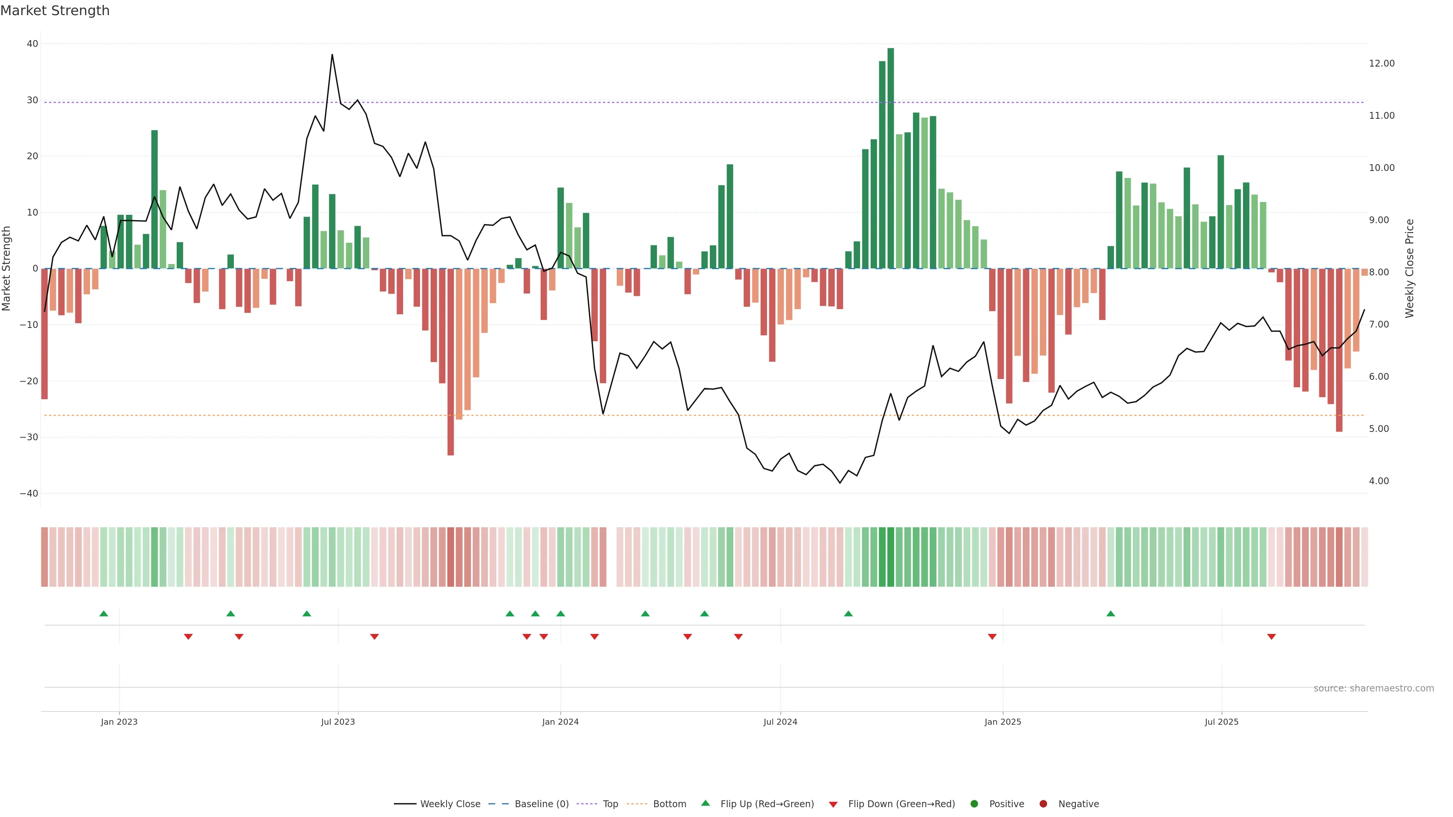
Task: Click the tallest green bar near 39
Action: point(891,158)
